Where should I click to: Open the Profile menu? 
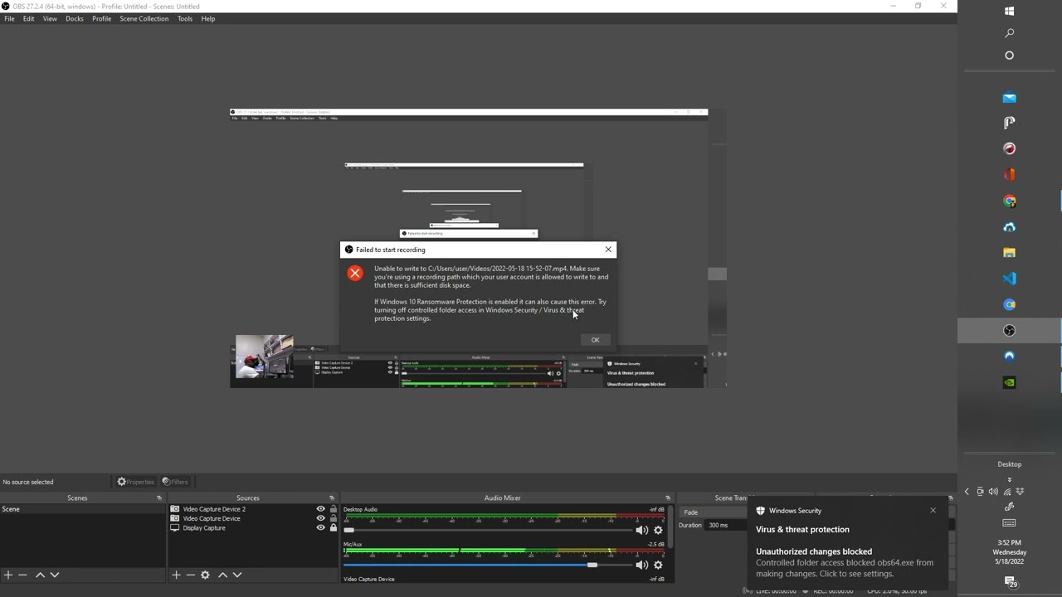tap(101, 18)
